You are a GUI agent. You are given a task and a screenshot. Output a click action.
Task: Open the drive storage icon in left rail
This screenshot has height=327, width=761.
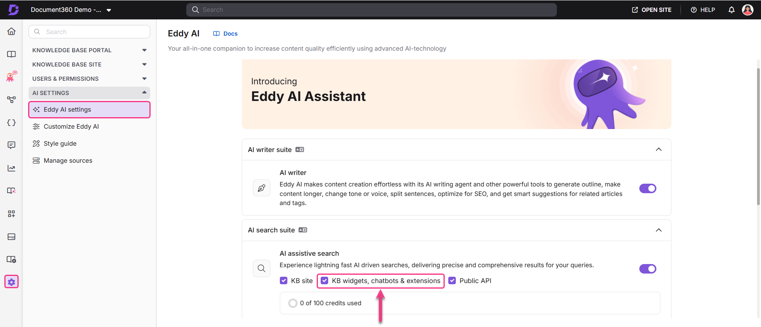tap(11, 237)
